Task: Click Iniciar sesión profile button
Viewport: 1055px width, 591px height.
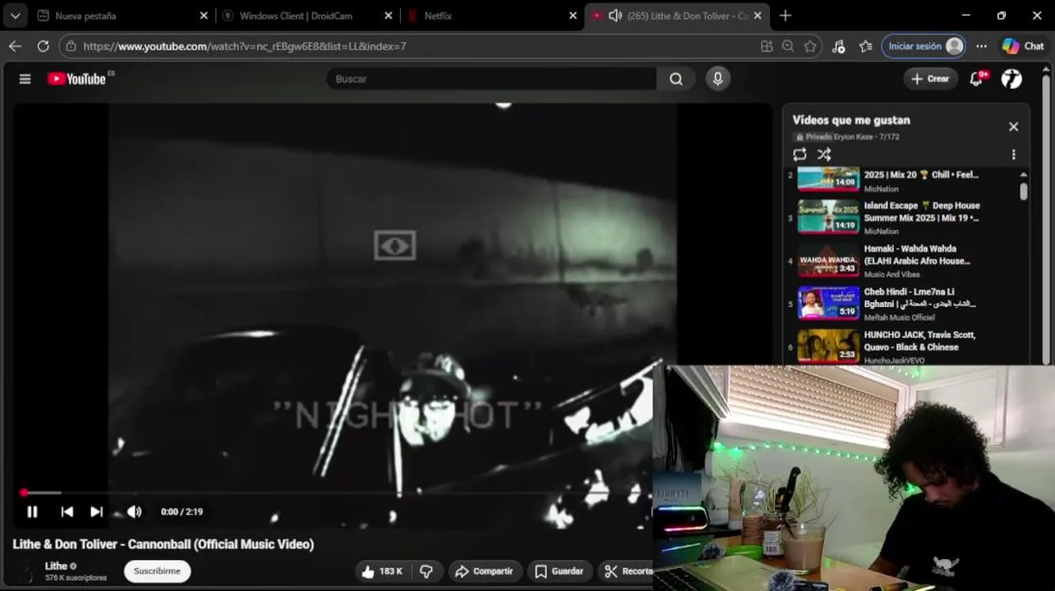Action: pos(923,46)
